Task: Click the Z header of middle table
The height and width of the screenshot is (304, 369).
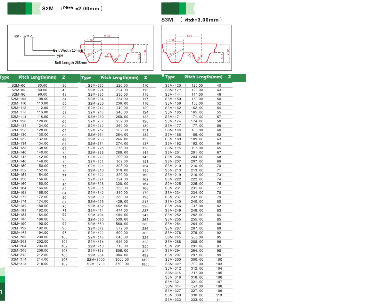Action: pyautogui.click(x=146, y=77)
